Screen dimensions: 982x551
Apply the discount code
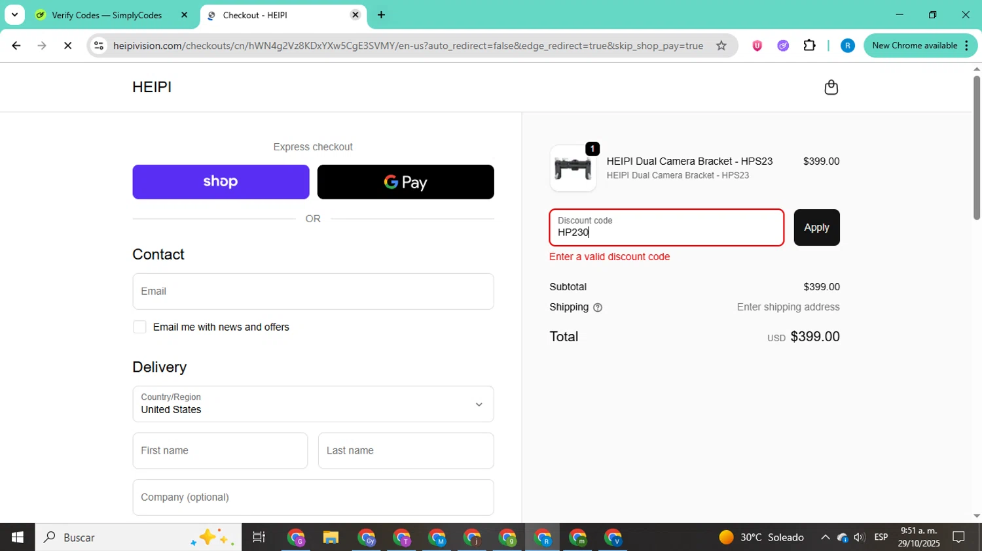816,227
